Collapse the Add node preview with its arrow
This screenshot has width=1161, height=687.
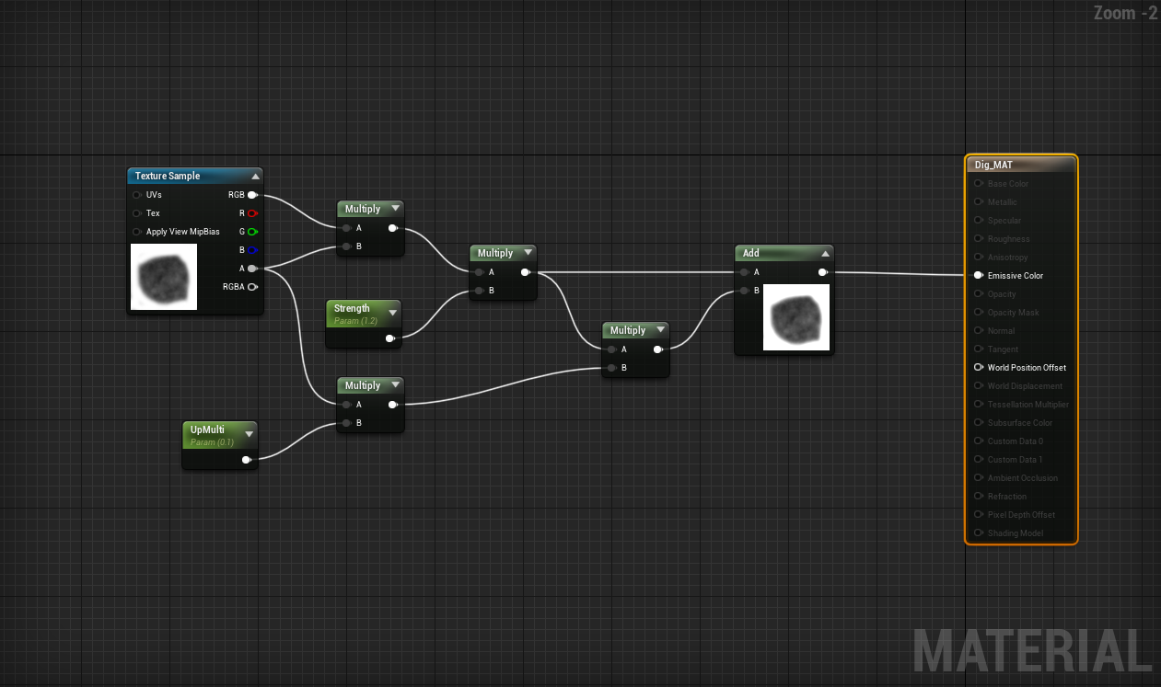pos(825,254)
